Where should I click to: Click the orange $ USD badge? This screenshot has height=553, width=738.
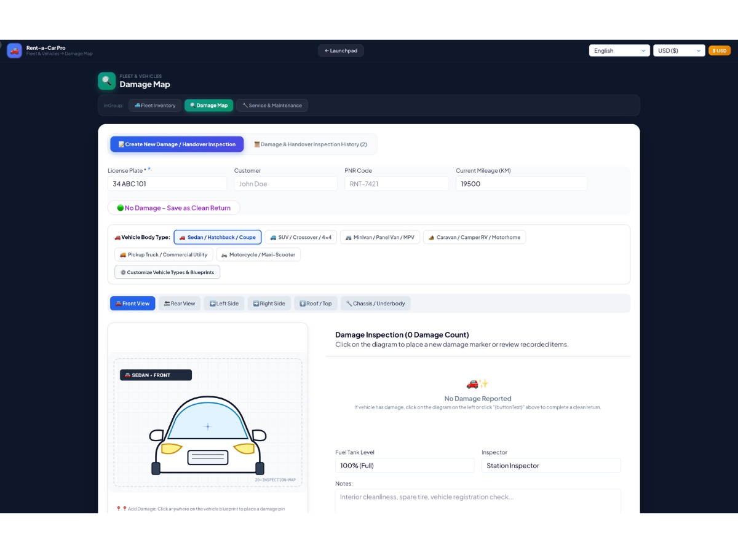click(x=720, y=50)
